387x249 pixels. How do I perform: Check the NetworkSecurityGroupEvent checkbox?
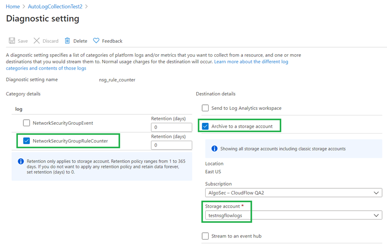click(26, 123)
